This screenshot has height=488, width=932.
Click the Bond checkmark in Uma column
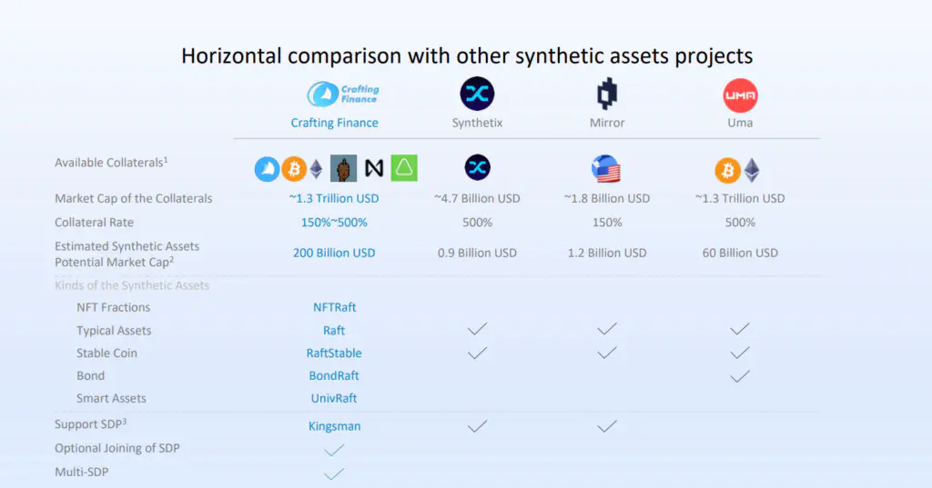(x=740, y=375)
